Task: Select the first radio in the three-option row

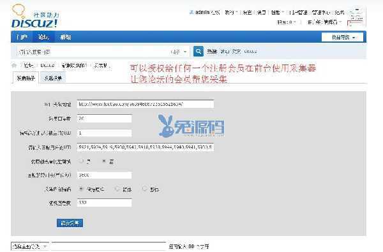Action: click(x=81, y=189)
